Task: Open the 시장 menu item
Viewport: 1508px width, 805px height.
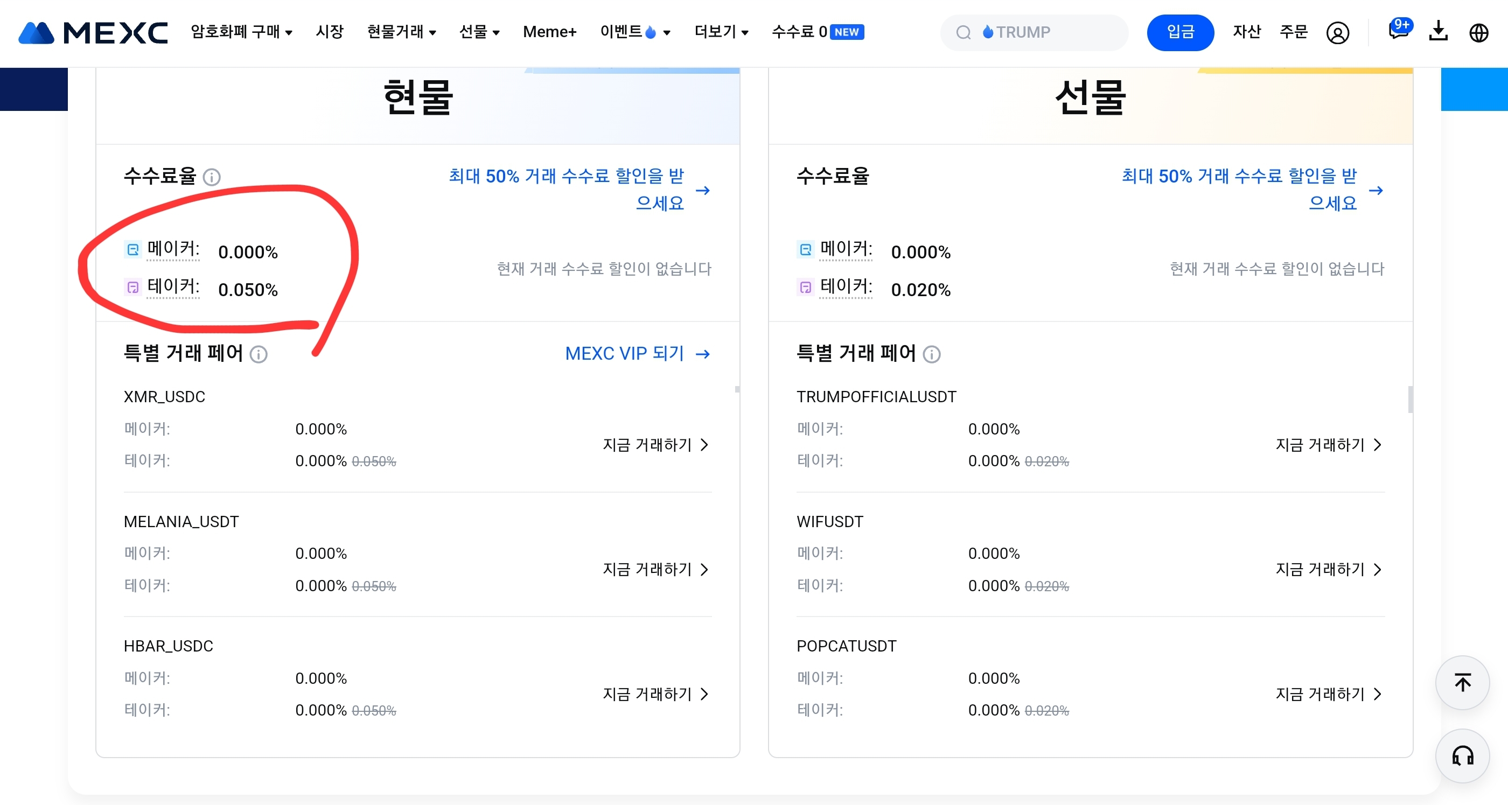Action: (330, 32)
